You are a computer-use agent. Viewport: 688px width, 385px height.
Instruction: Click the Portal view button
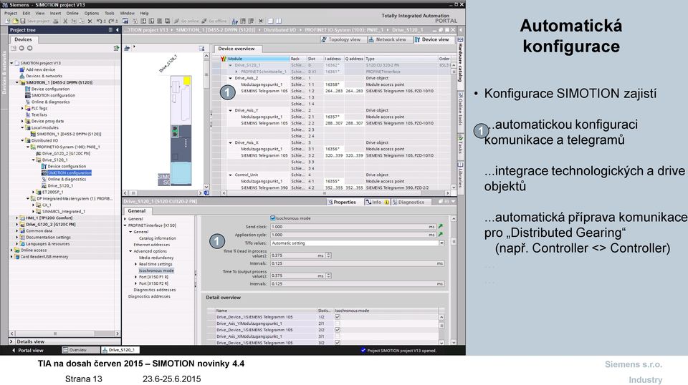pos(28,351)
